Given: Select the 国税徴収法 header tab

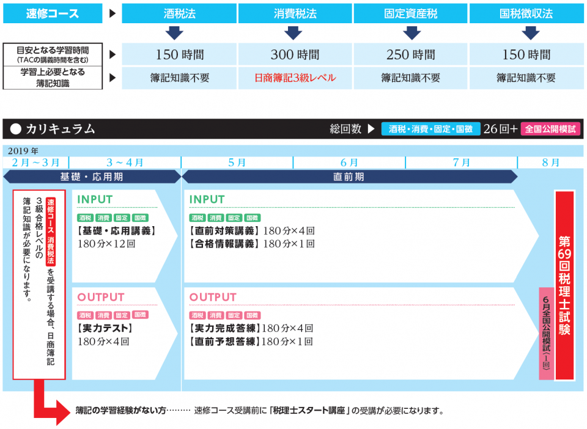Looking at the screenshot, I should coord(526,13).
